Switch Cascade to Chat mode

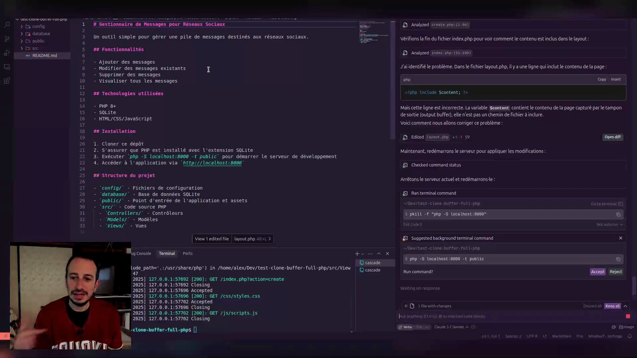[x=419, y=327]
